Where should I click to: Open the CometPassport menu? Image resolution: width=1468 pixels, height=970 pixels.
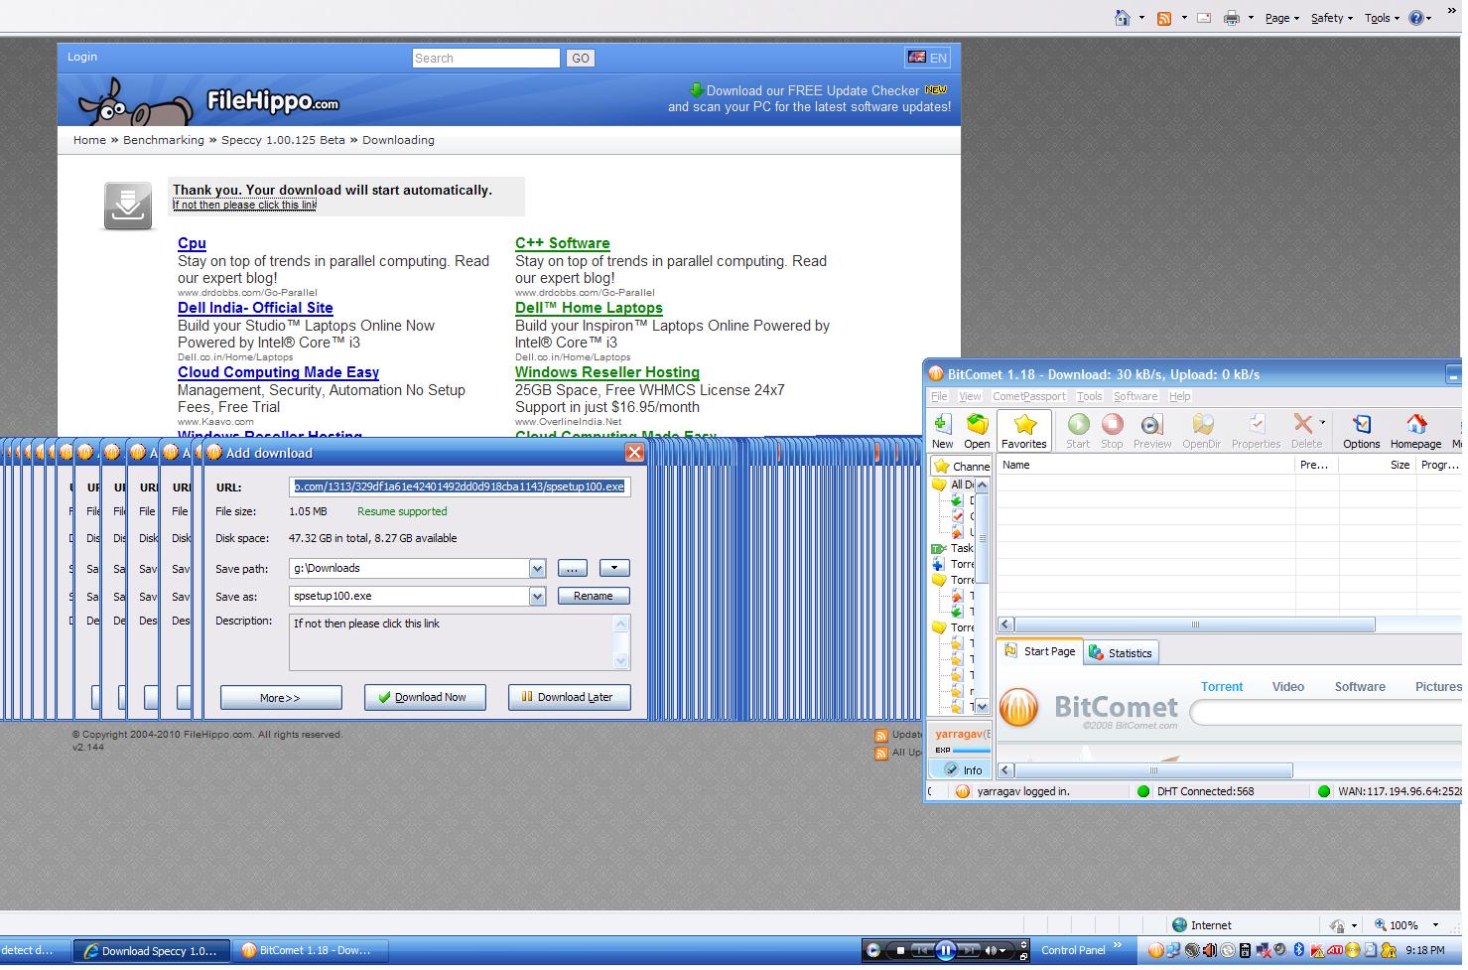point(1028,396)
